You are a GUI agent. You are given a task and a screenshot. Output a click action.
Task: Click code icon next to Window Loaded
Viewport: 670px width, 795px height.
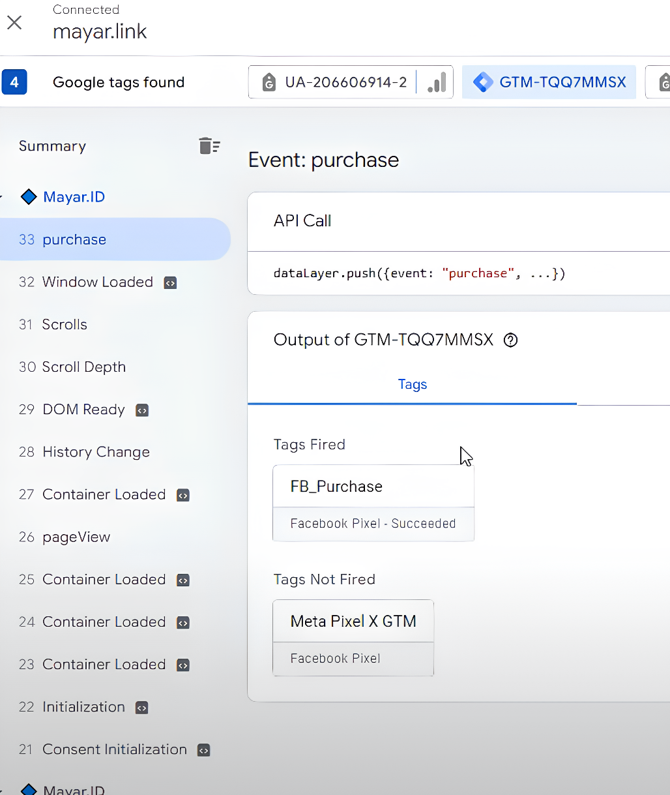coord(170,282)
